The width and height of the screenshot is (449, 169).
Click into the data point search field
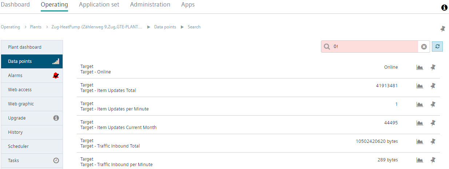click(x=375, y=47)
